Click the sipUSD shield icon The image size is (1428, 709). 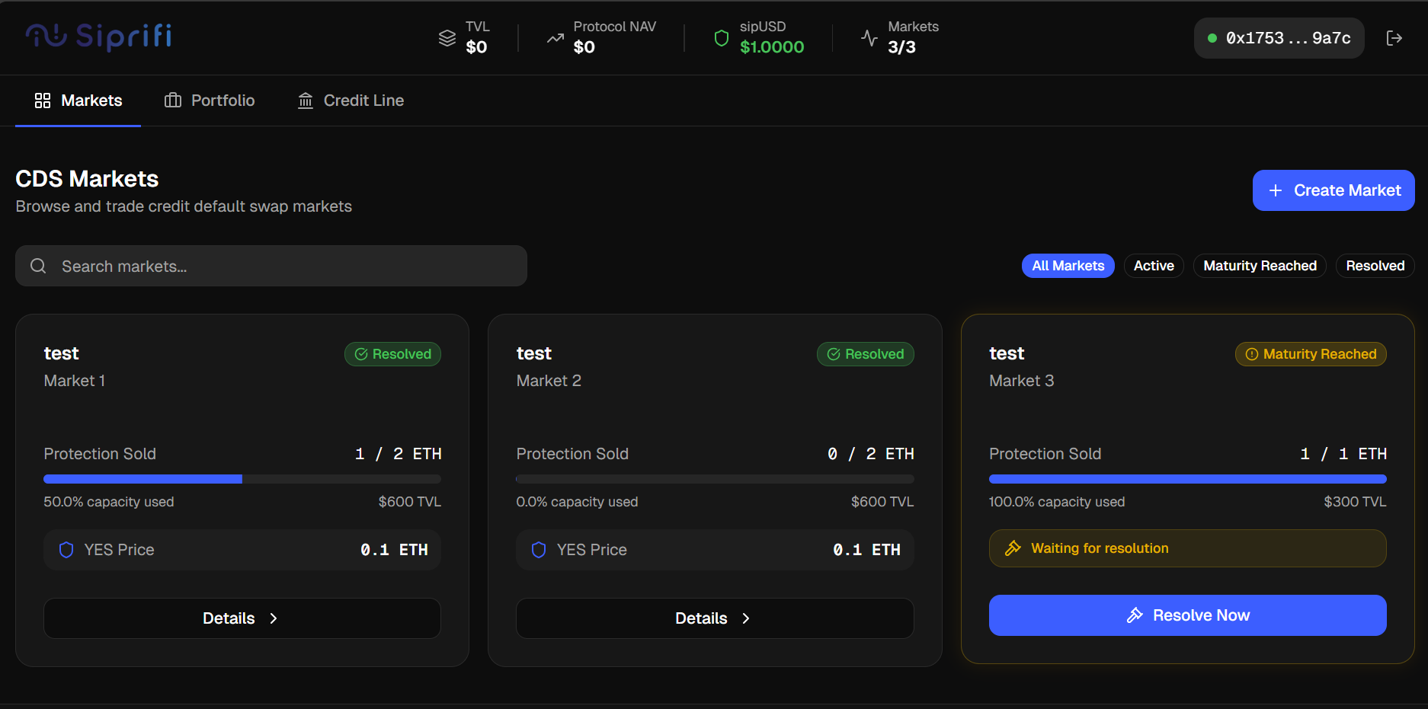pos(721,37)
